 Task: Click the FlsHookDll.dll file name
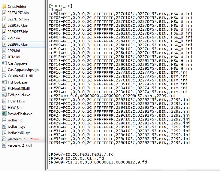(x=19, y=89)
